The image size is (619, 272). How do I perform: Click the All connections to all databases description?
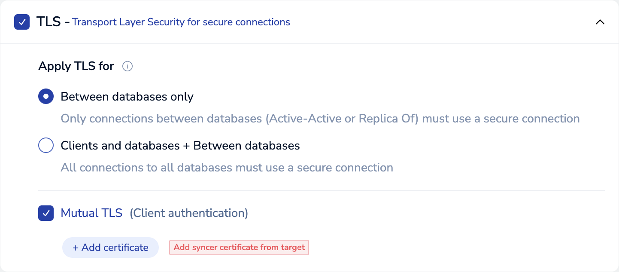(x=227, y=168)
